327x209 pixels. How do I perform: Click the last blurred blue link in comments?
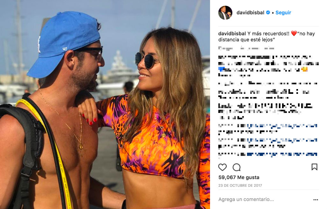282,154
